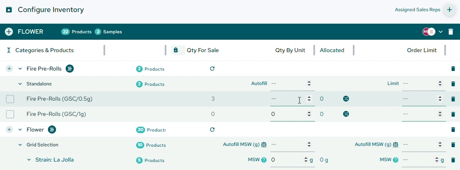Adjust La Jolla MSW quantity stepper

(x=306, y=160)
